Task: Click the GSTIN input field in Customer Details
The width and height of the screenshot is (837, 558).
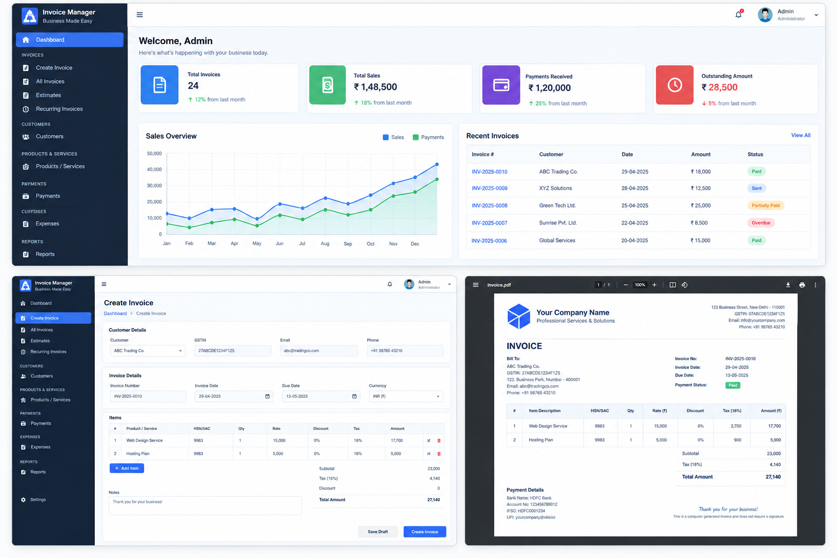Action: point(233,350)
